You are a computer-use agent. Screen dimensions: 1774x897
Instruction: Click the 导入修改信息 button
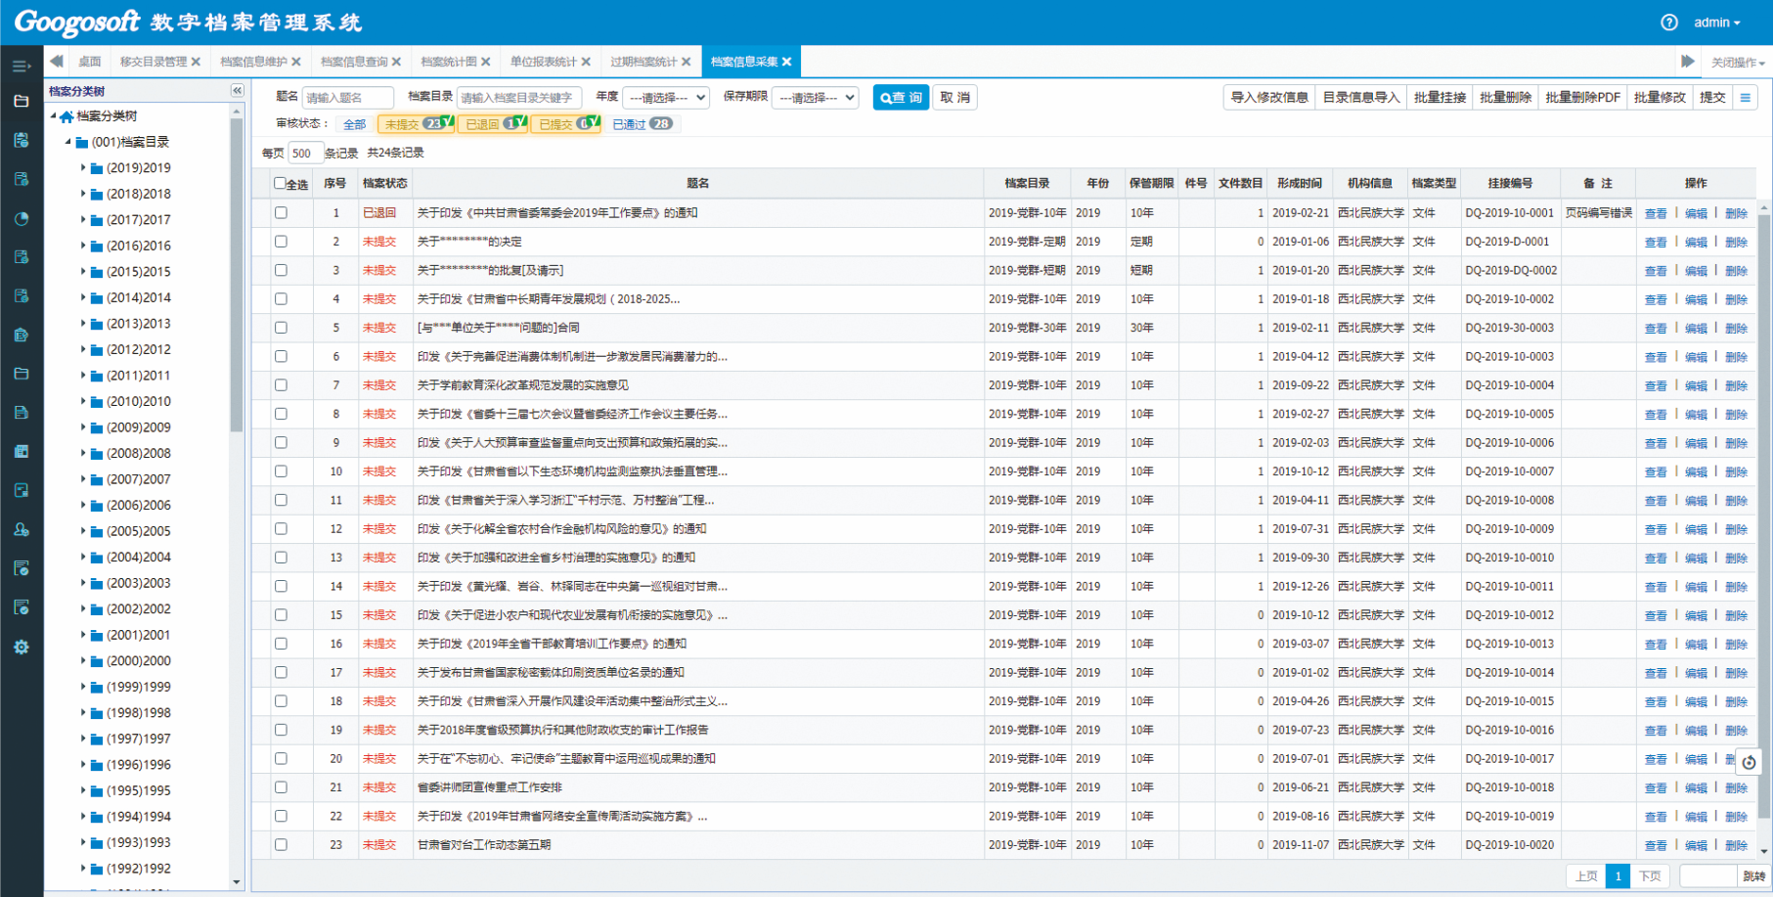[x=1268, y=97]
